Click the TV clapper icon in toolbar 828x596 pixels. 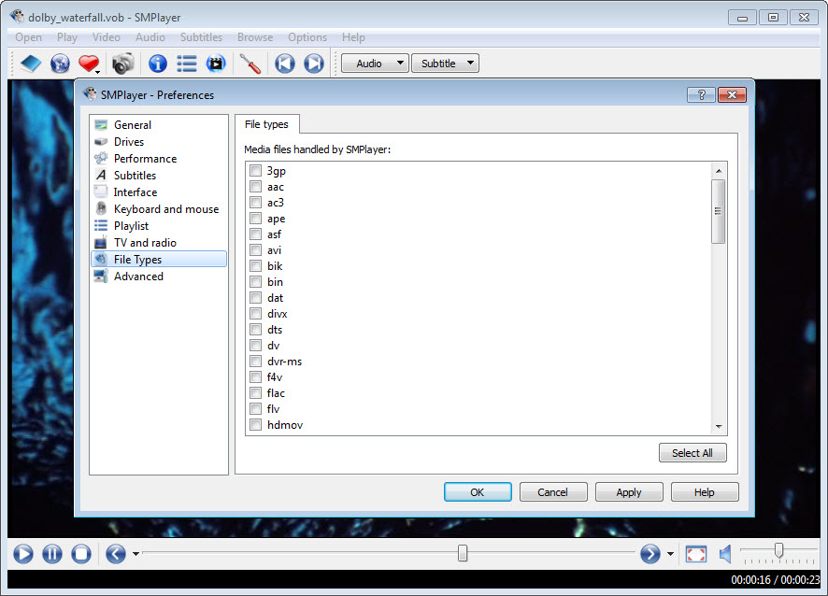point(216,64)
